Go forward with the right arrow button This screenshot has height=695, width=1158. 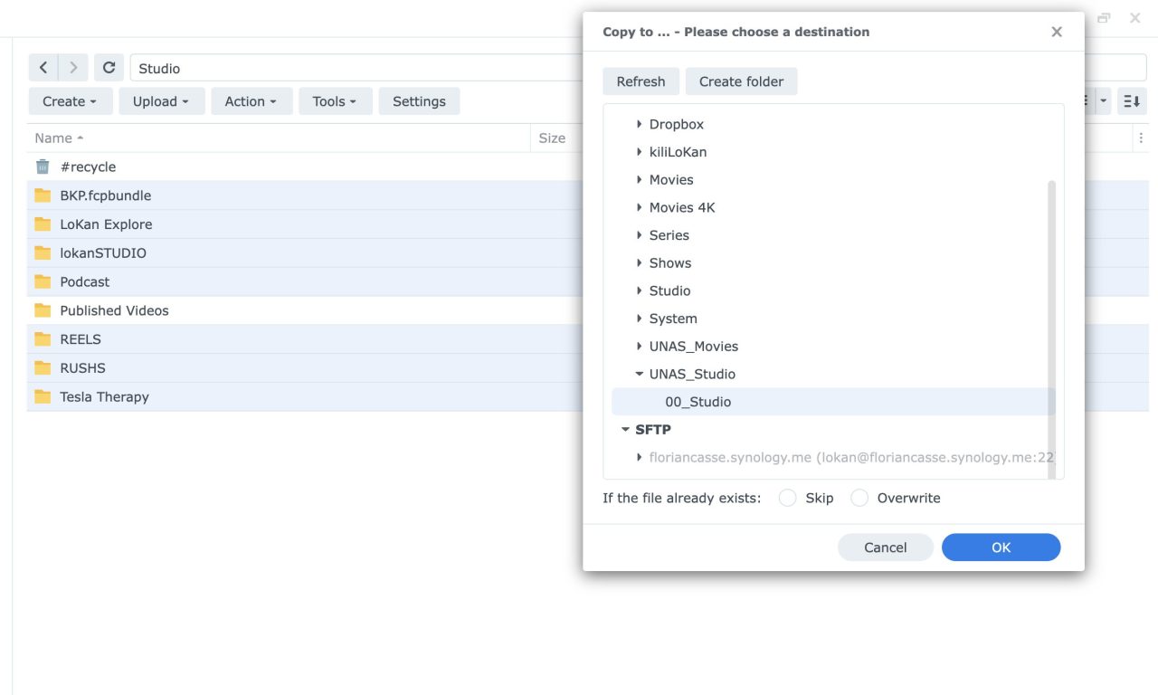coord(73,68)
